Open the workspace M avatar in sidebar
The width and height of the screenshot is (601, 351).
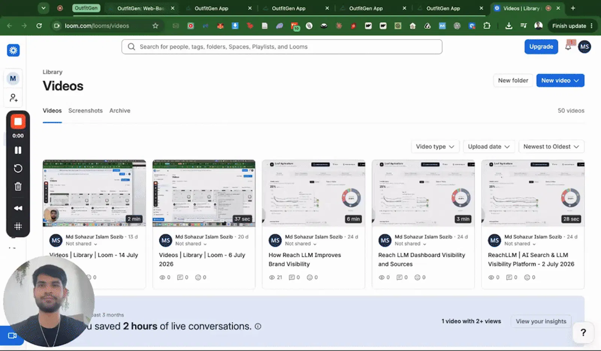(x=13, y=79)
